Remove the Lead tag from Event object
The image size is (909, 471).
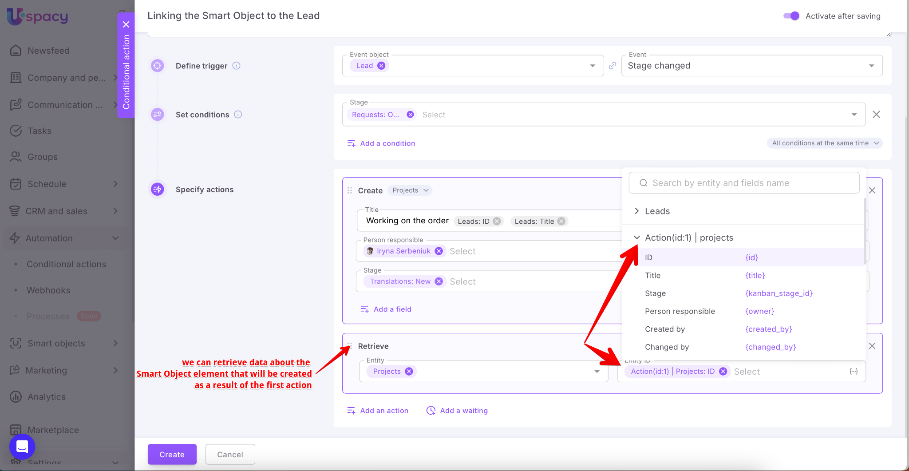tap(381, 66)
